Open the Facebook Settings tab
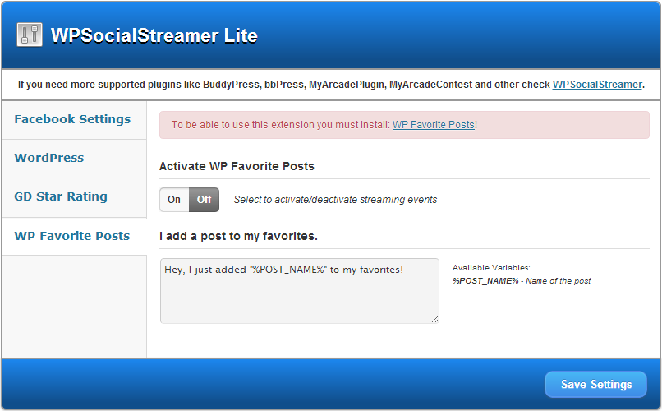662x411 pixels. pos(72,119)
